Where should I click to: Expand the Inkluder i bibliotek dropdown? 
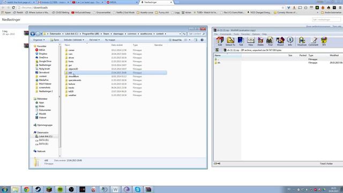click(x=74, y=40)
